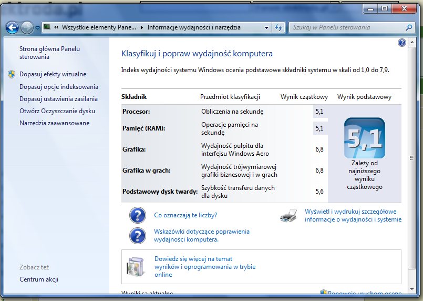Open 'Strona główna Panelu sterowania' link
Image resolution: width=423 pixels, height=301 pixels.
(x=49, y=53)
